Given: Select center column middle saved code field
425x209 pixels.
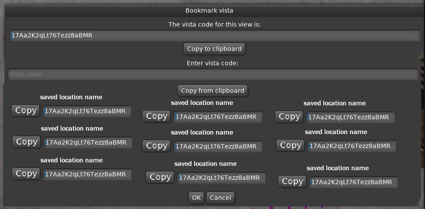Looking at the screenshot, I should tap(218, 146).
